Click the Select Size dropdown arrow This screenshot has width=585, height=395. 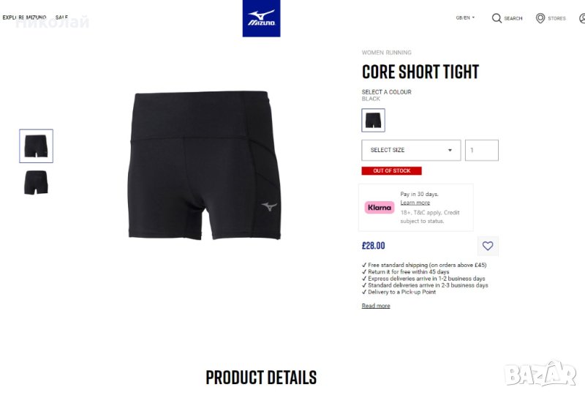pos(450,150)
